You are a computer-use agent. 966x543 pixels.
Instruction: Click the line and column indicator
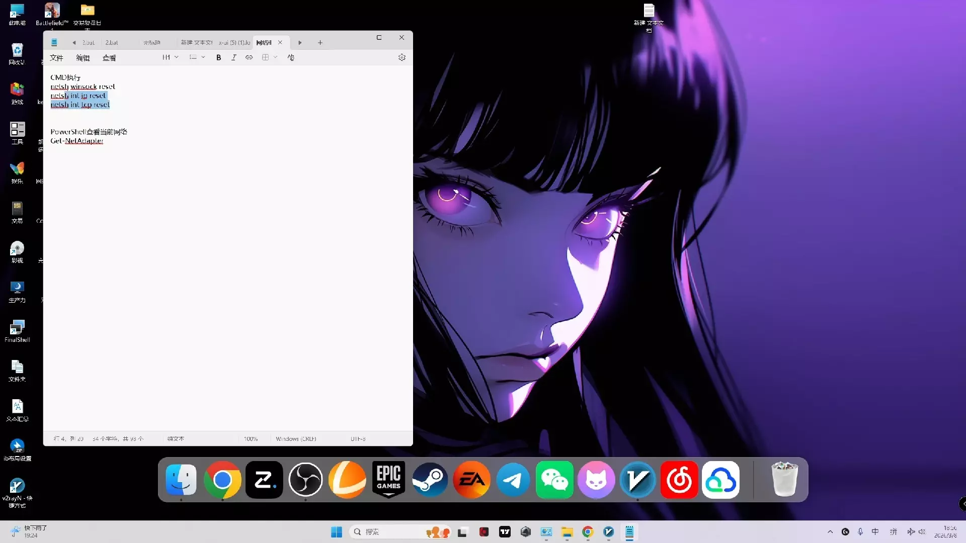[68, 439]
